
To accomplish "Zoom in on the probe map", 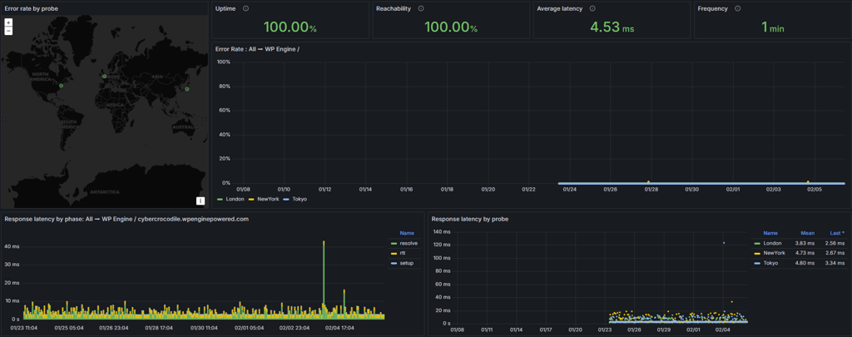I will [8, 22].
